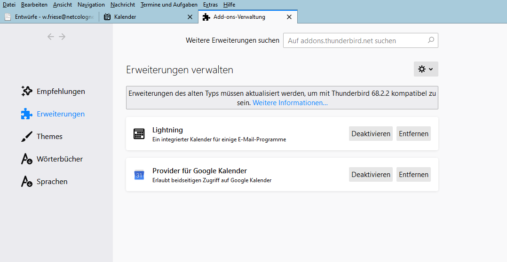Select the Erweiterungen category
This screenshot has width=507, height=262.
coord(53,114)
